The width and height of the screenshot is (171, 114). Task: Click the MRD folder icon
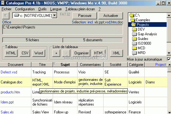(134, 53)
